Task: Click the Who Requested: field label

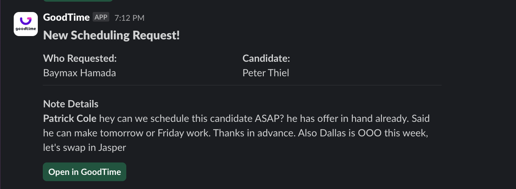Action: tap(80, 58)
